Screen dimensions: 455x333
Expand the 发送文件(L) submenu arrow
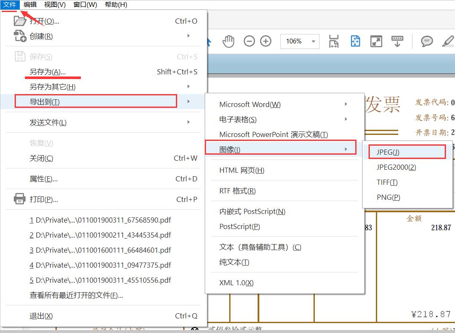point(188,122)
